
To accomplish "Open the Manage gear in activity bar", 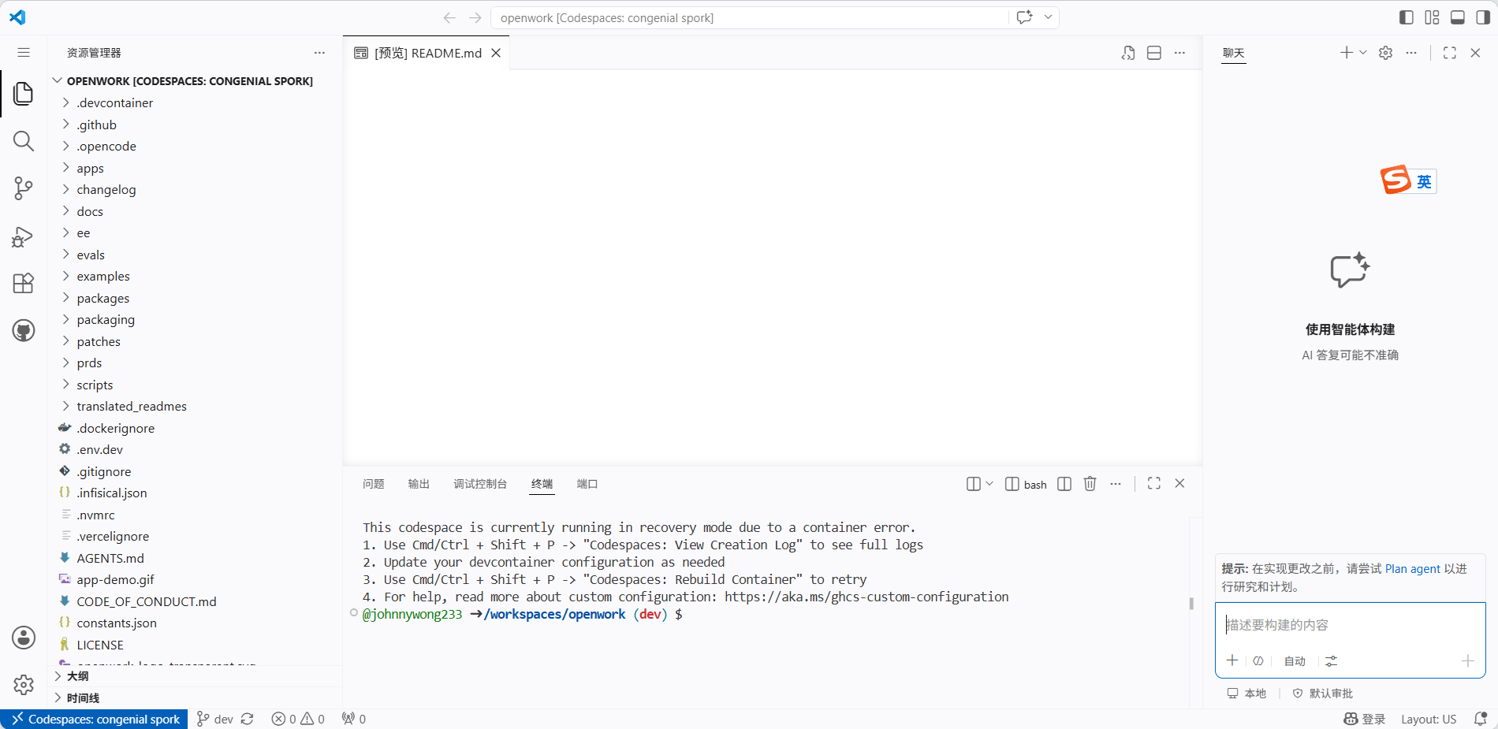I will [x=24, y=685].
